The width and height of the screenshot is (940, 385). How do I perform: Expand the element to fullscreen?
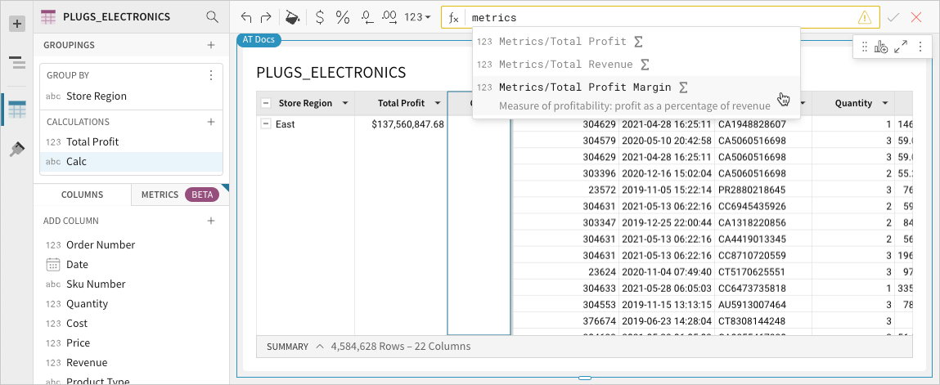point(901,47)
